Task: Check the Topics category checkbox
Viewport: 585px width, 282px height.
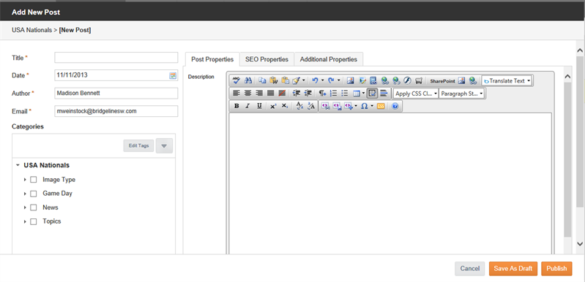Action: click(33, 221)
